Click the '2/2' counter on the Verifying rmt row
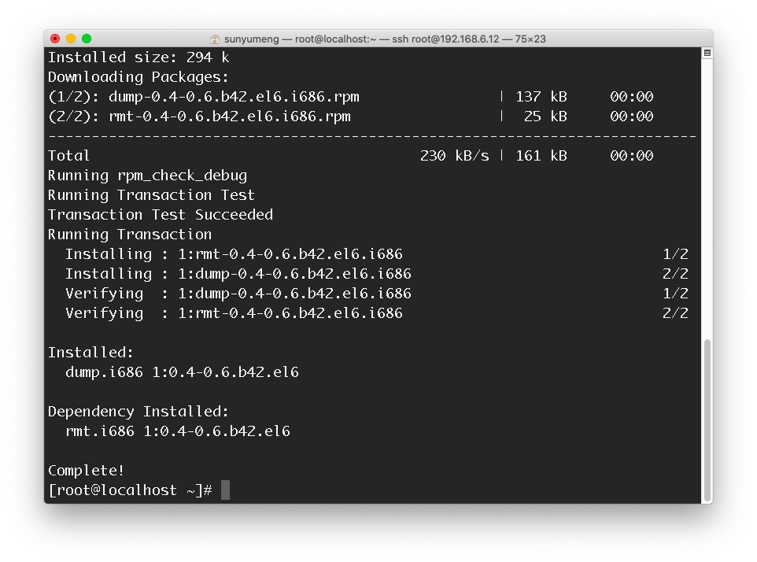This screenshot has height=562, width=757. coord(675,312)
